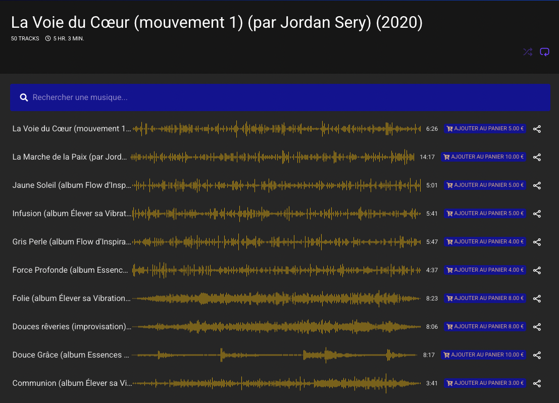Toggle repeat playlist icon

(x=544, y=52)
